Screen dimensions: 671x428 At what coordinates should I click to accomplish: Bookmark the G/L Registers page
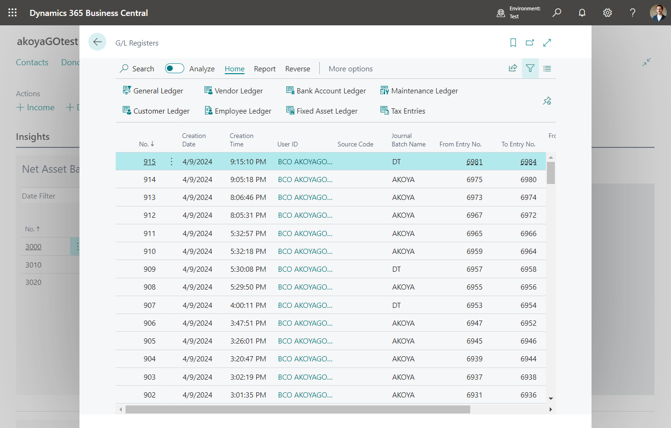(x=513, y=43)
